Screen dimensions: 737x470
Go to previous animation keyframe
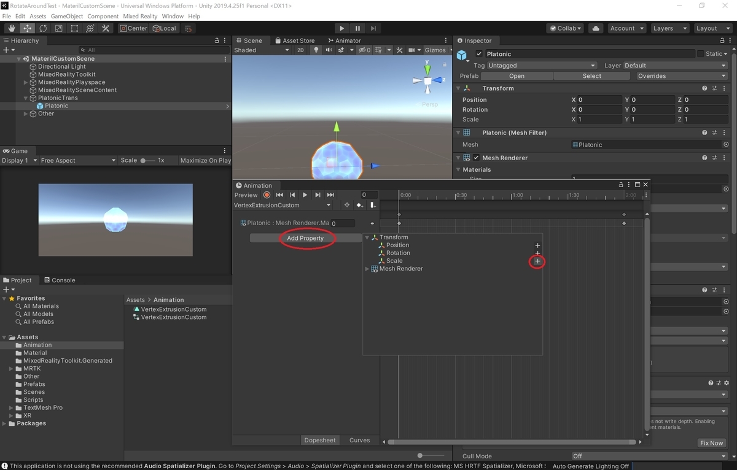click(x=292, y=195)
